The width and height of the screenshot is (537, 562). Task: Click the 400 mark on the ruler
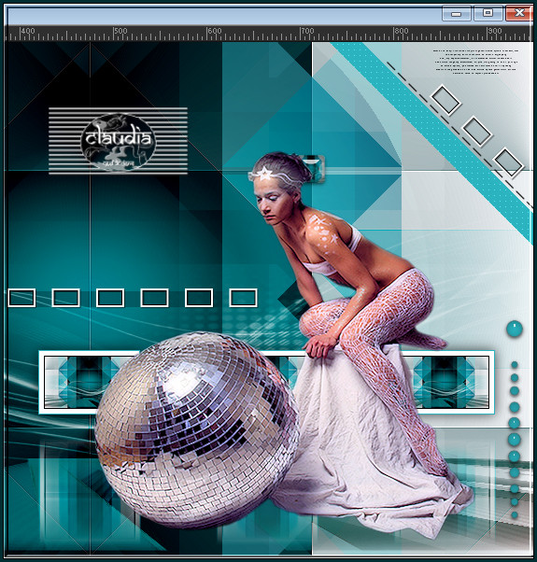(27, 31)
